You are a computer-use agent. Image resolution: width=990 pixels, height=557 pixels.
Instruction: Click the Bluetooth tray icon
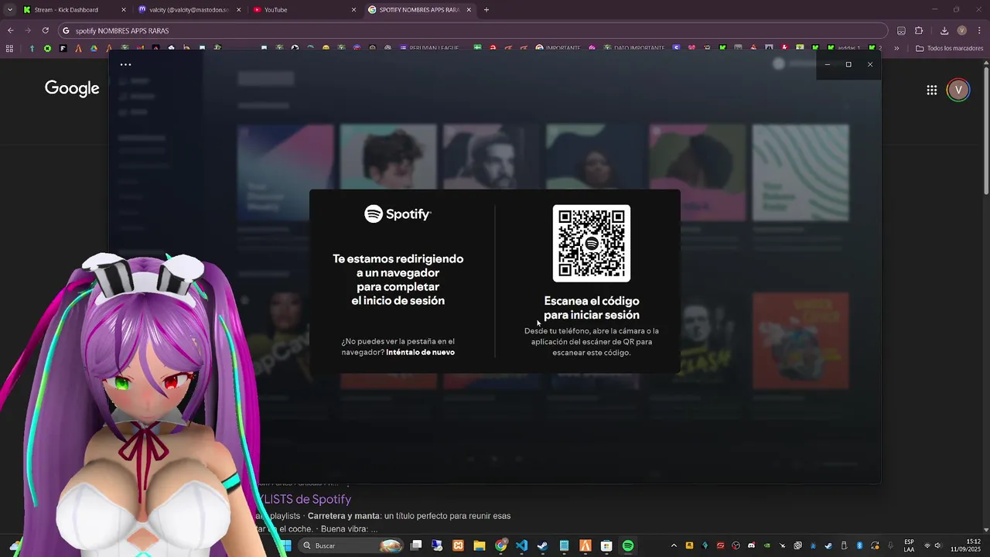[859, 546]
